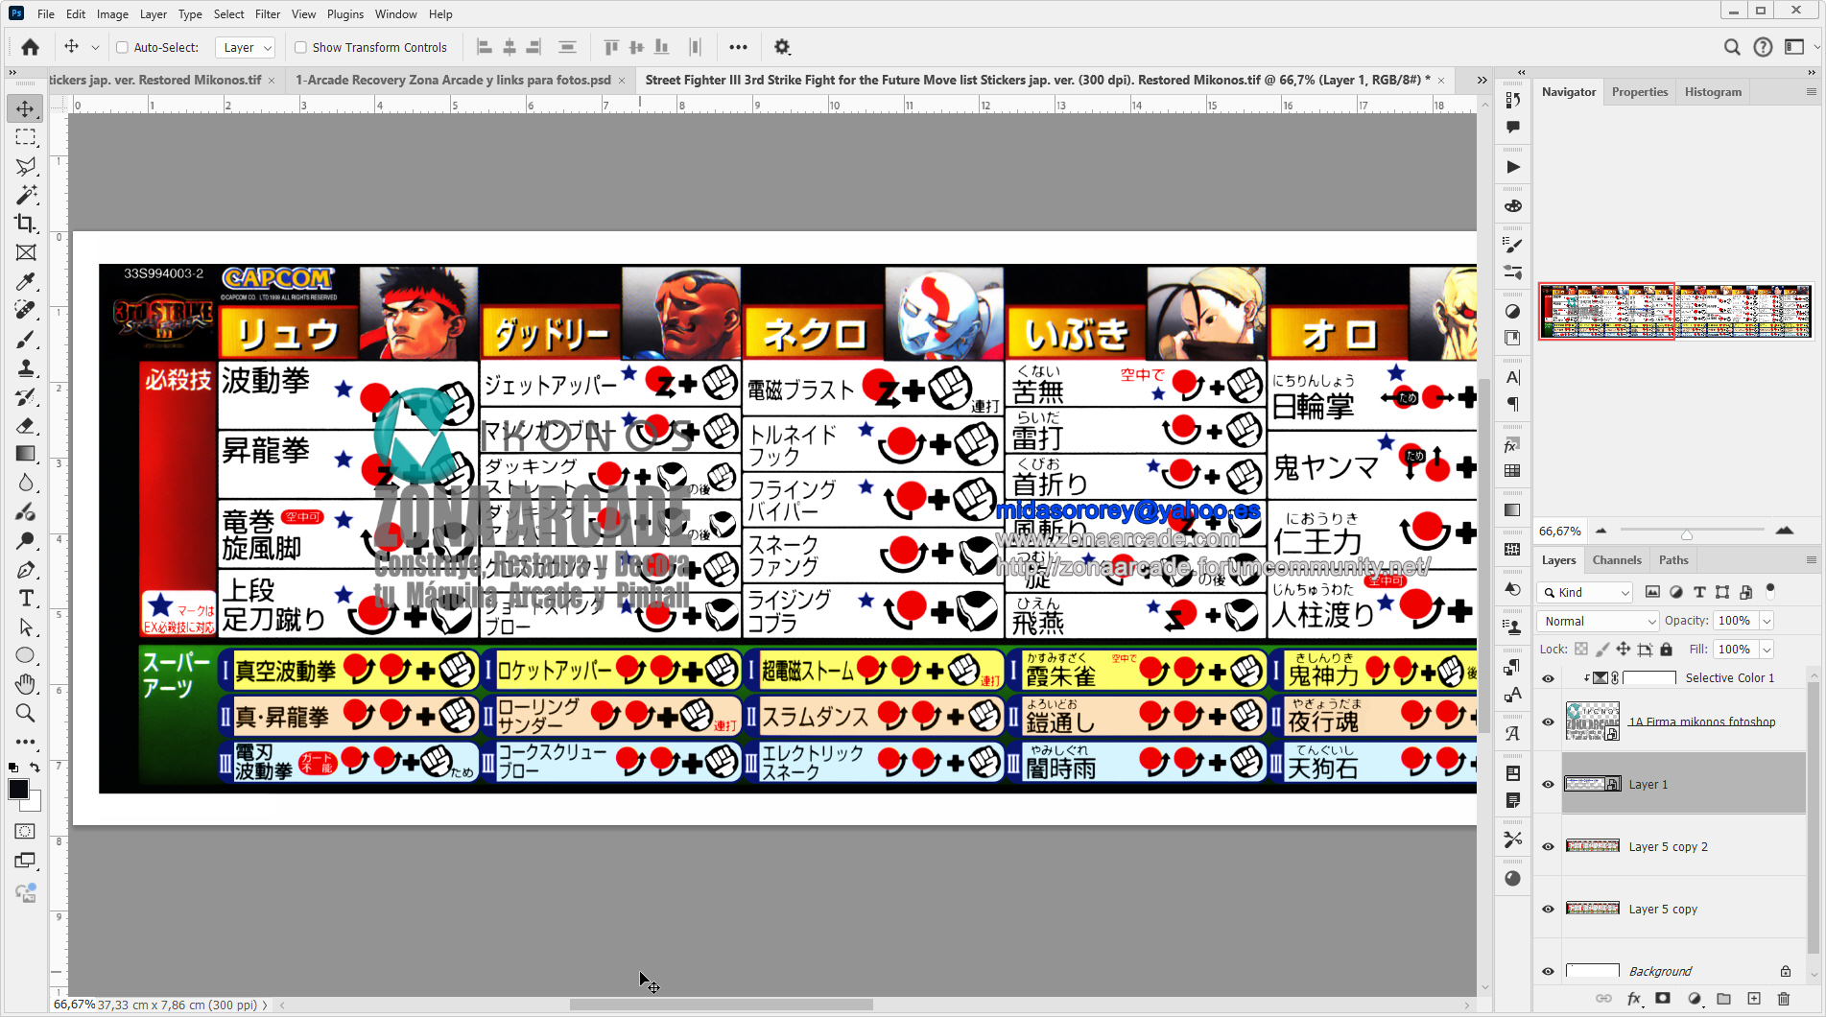
Task: Select the Spot Healing Brush tool
Action: click(x=26, y=310)
